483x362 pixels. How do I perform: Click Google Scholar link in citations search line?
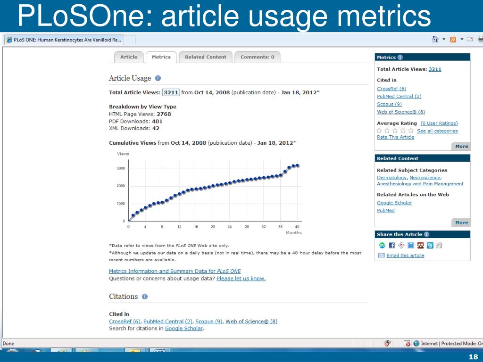coord(183,329)
